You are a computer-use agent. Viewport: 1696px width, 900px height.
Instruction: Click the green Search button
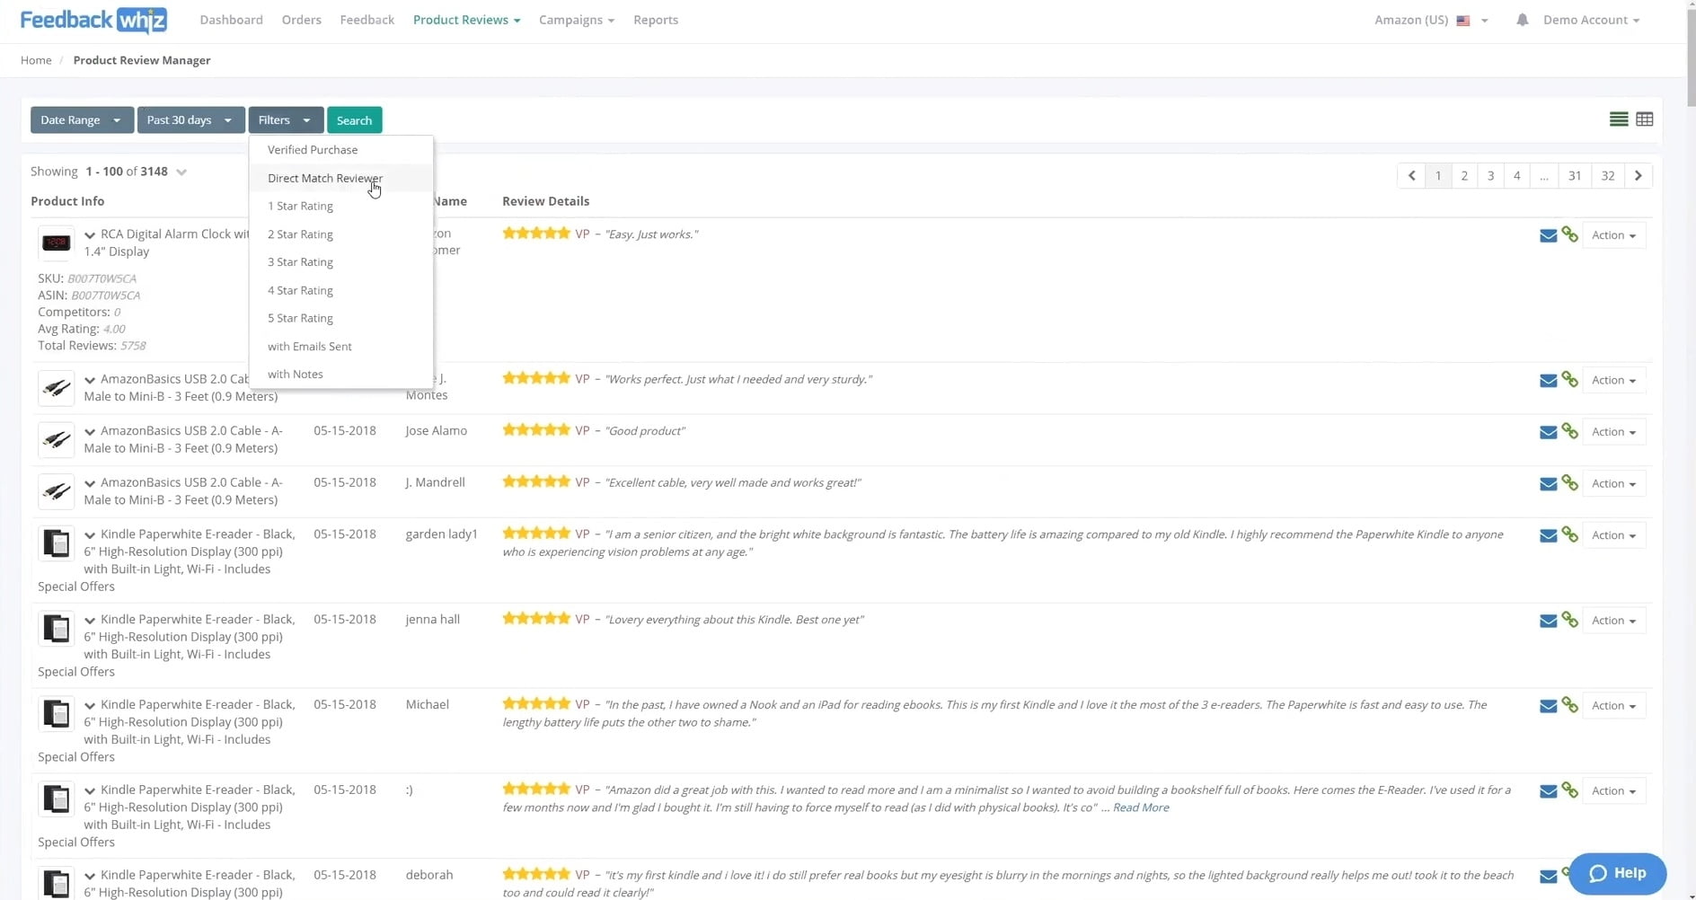[x=354, y=120]
